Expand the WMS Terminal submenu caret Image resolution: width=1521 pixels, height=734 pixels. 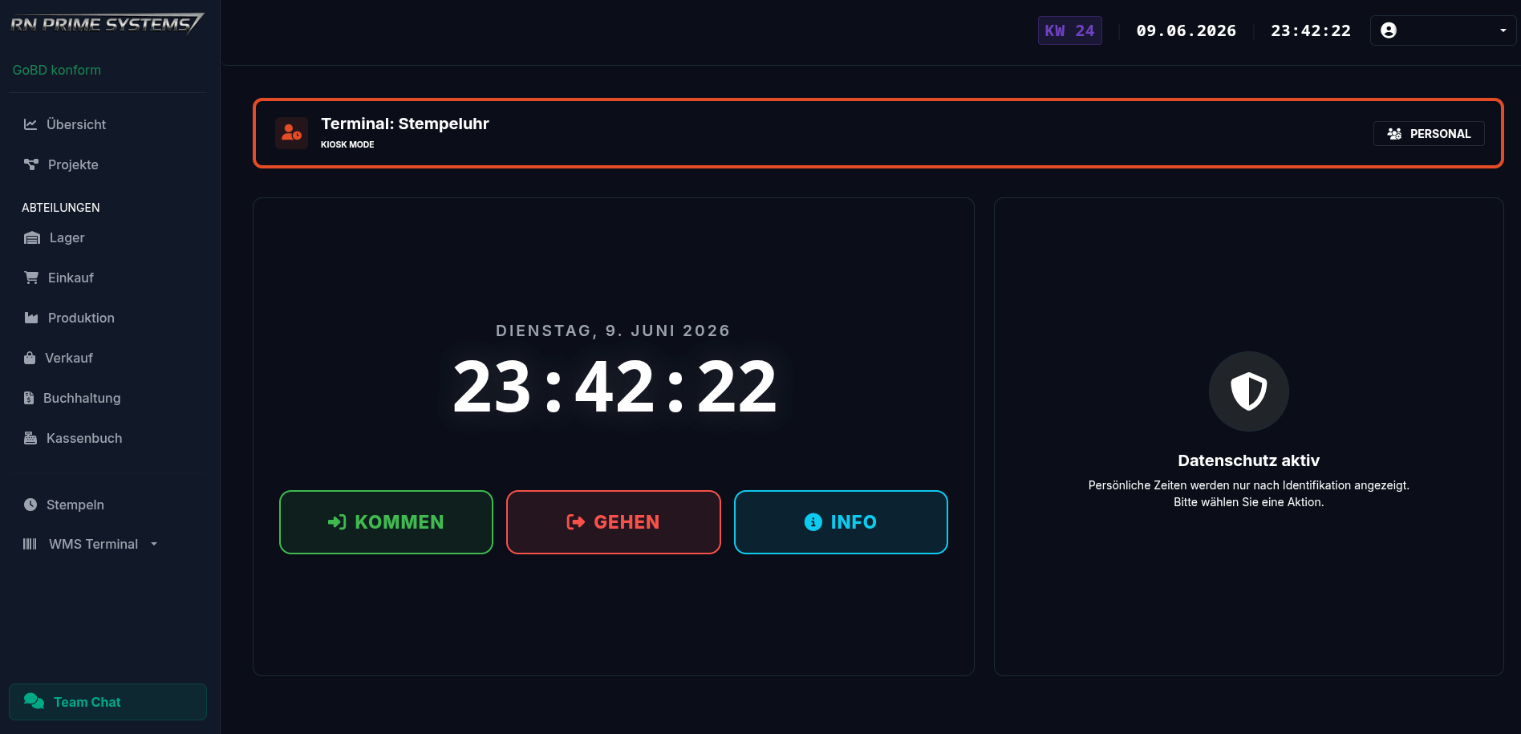154,544
